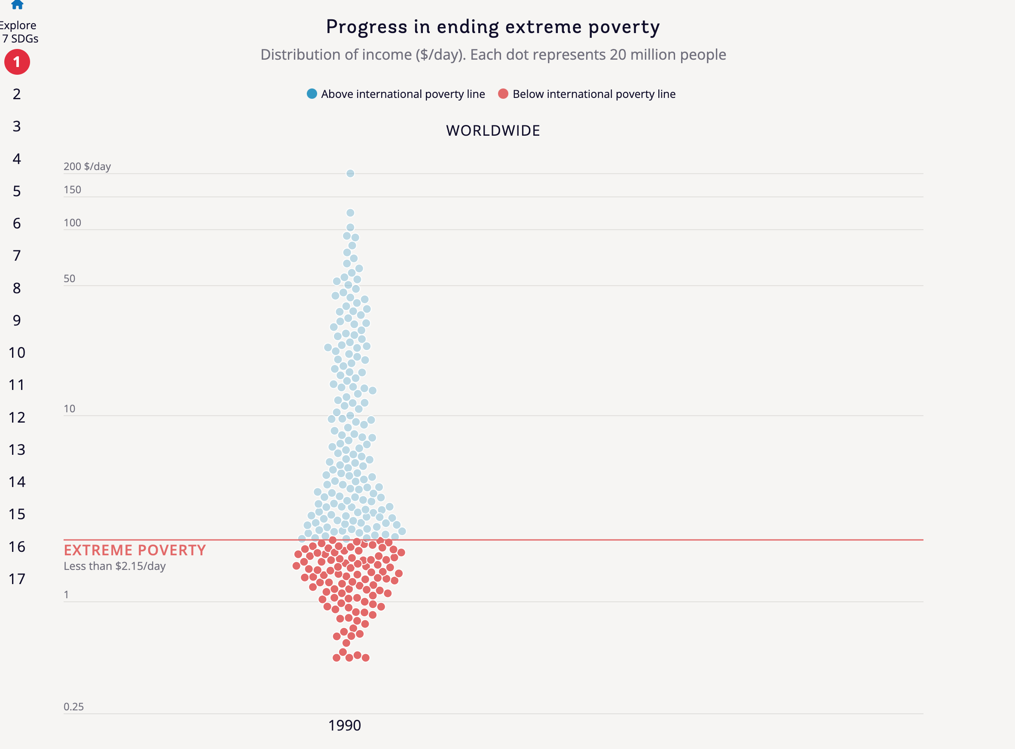
Task: Click the chart title Progress in ending extreme poverty
Action: point(492,26)
